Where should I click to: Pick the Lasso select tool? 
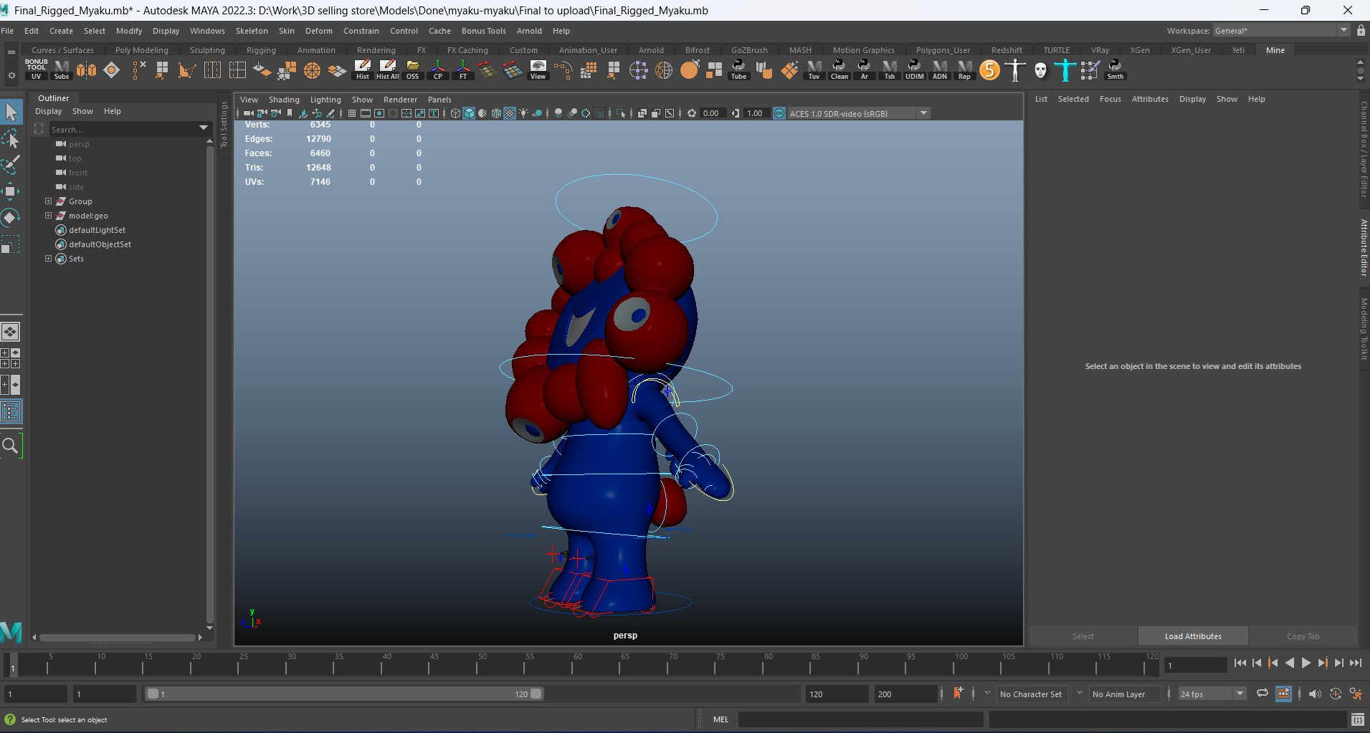pyautogui.click(x=11, y=138)
